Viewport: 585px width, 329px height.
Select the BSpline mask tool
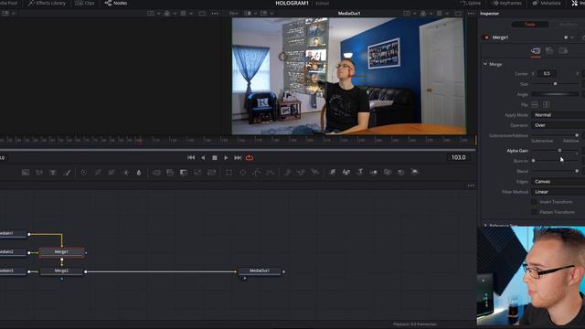(x=271, y=173)
